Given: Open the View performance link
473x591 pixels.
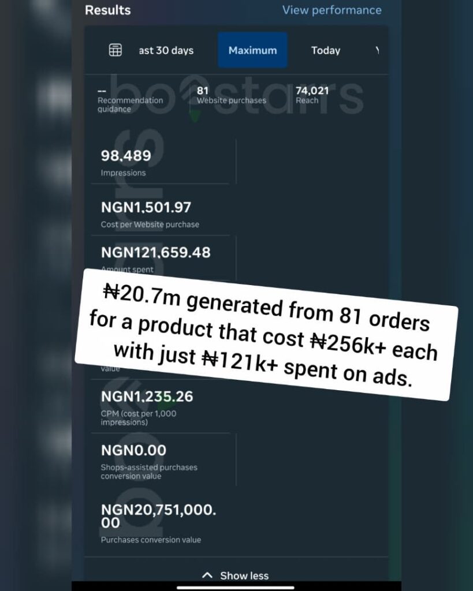Looking at the screenshot, I should pyautogui.click(x=332, y=10).
